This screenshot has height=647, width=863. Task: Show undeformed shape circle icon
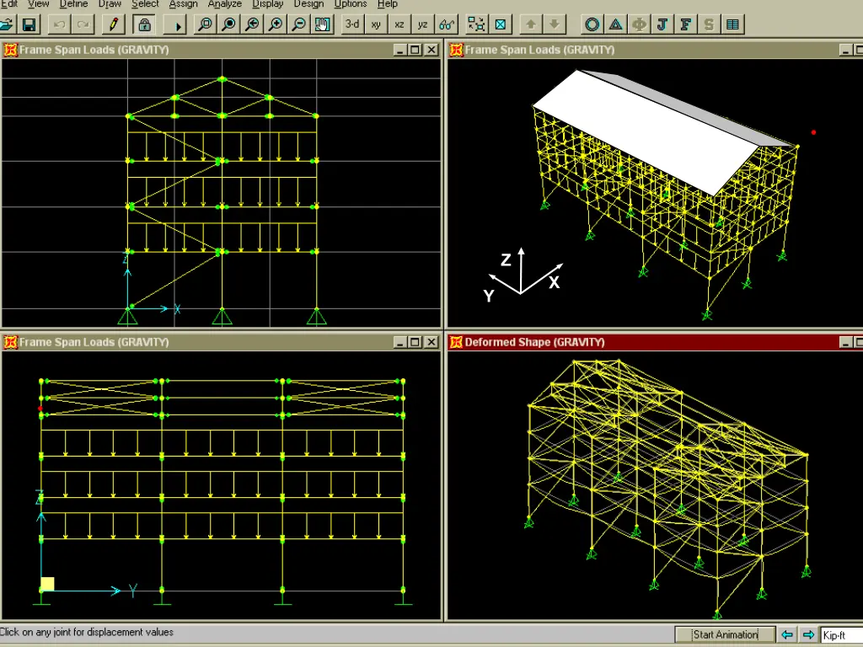592,24
